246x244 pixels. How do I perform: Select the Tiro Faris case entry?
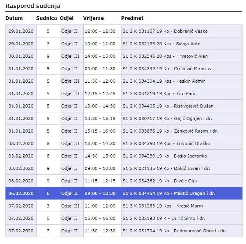pyautogui.click(x=159, y=93)
